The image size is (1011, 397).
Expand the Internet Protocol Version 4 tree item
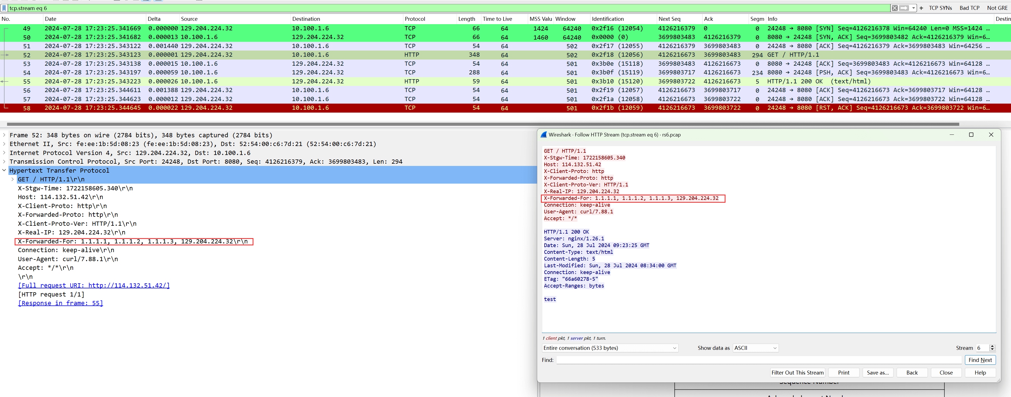[x=5, y=153]
